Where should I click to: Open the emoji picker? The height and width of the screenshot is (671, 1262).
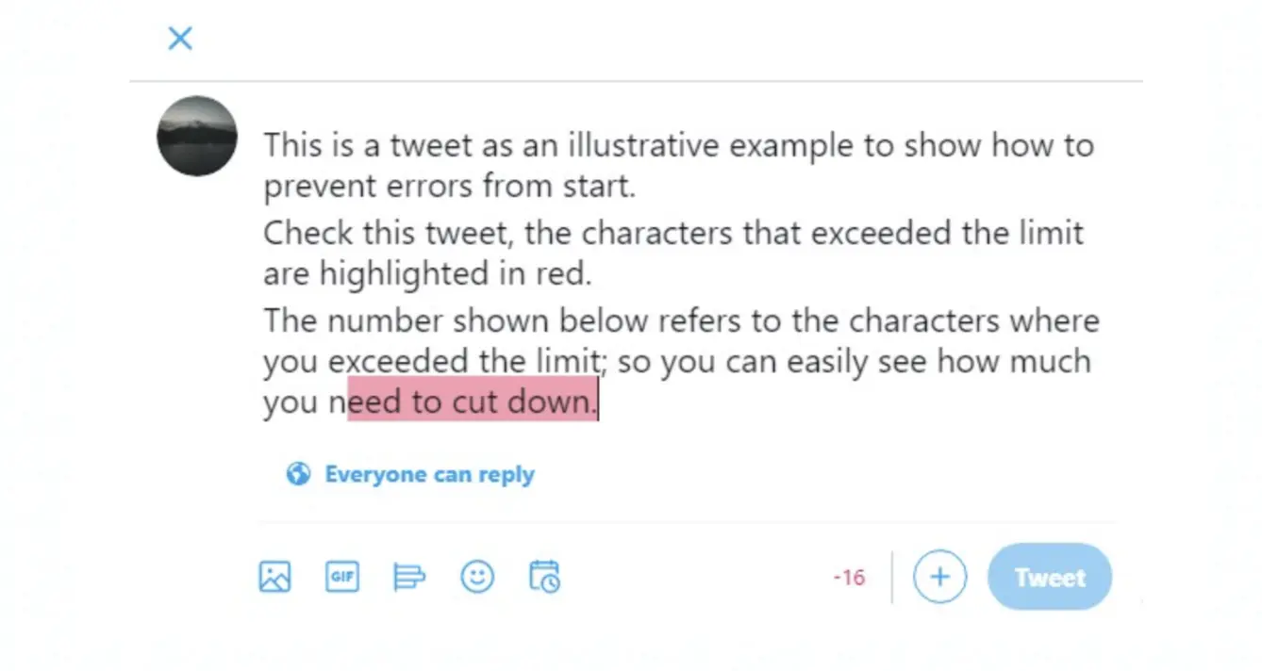(477, 576)
